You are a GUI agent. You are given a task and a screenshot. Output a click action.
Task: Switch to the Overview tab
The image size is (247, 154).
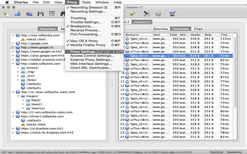click(160, 29)
